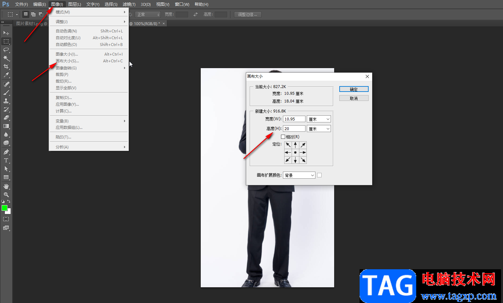
Task: Click the green foreground color swatch
Action: tap(4, 208)
